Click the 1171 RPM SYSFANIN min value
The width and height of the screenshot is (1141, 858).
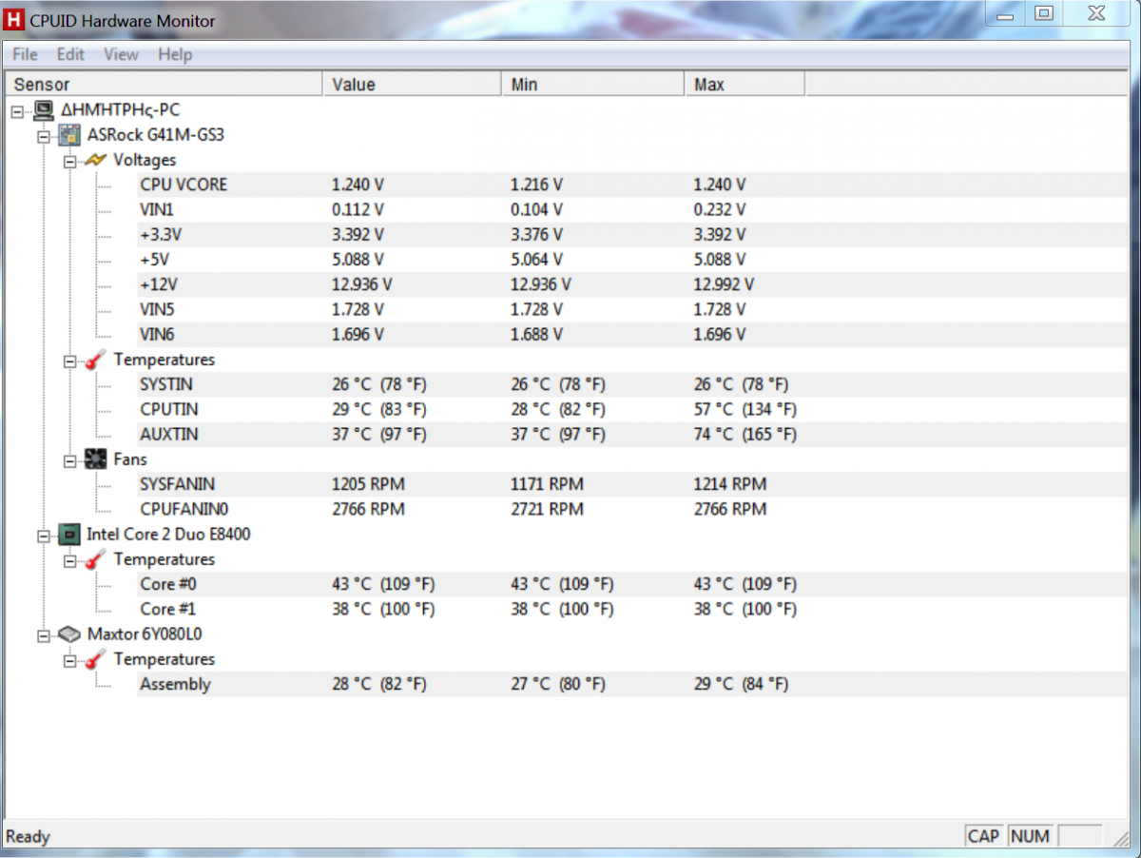547,484
